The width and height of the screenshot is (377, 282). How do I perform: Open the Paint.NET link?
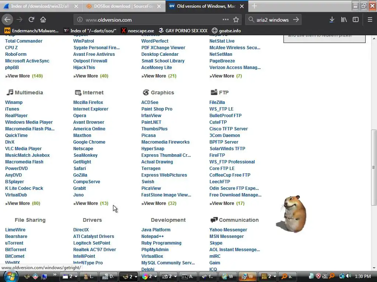tap(151, 122)
